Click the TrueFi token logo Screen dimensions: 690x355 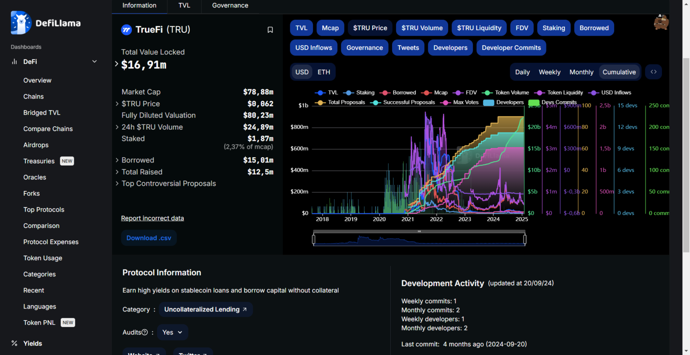tap(126, 30)
